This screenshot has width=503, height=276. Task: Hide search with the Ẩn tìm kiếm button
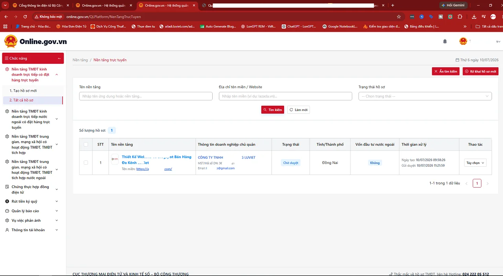coord(446,71)
